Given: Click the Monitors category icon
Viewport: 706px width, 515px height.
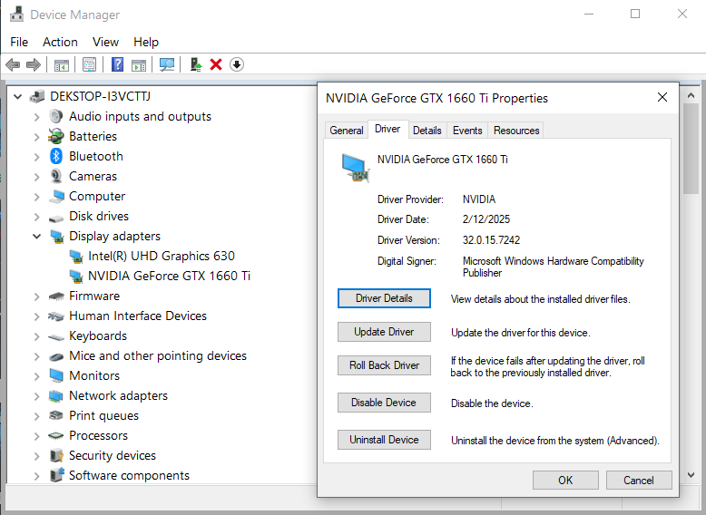Looking at the screenshot, I should click(56, 375).
